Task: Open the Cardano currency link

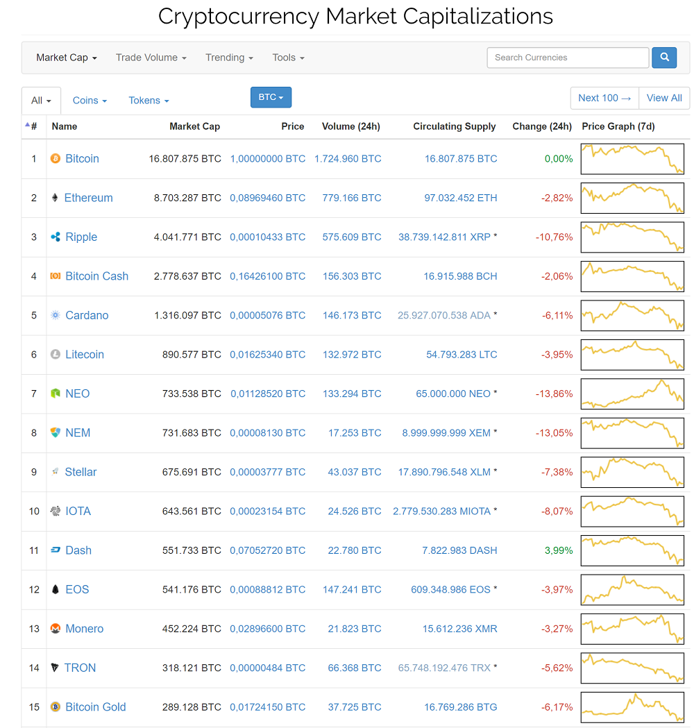Action: [87, 315]
